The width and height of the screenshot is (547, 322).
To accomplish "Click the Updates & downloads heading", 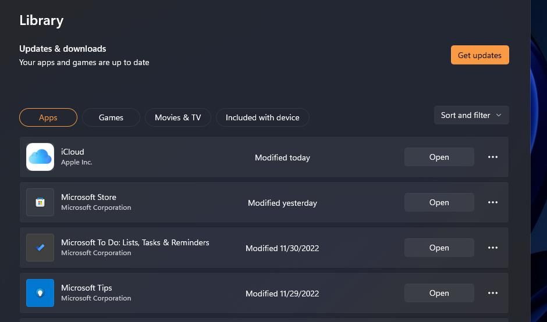I will coord(62,49).
